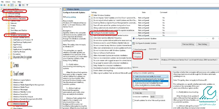
Task: Click the Windows Update header folder icon
Action: [65, 9]
